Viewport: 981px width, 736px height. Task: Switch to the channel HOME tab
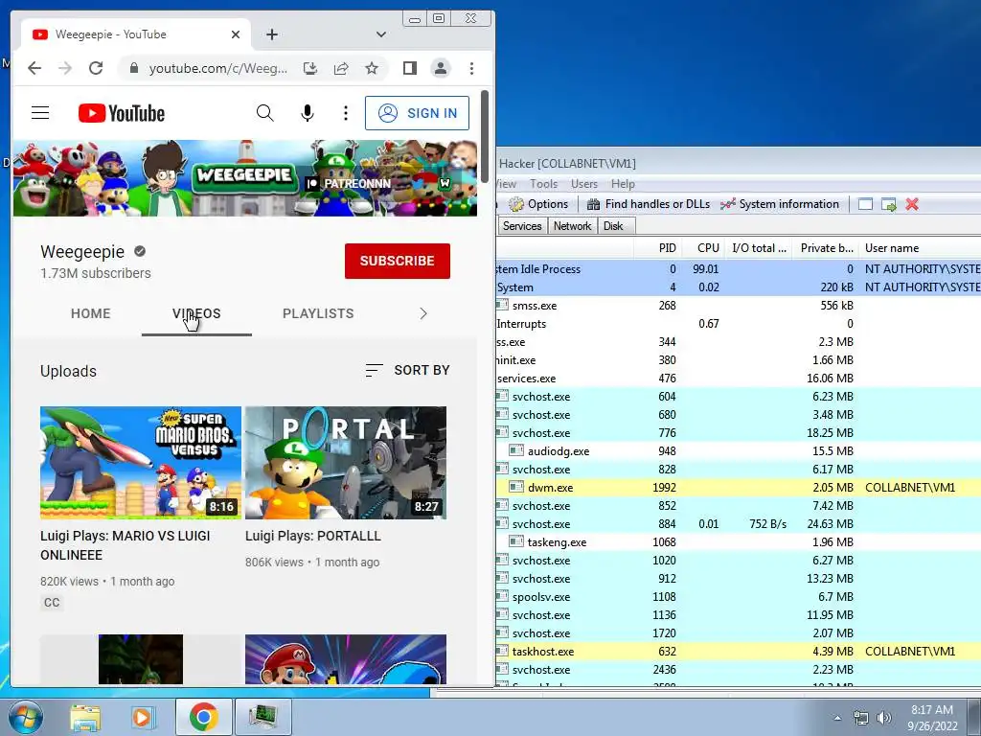coord(91,313)
